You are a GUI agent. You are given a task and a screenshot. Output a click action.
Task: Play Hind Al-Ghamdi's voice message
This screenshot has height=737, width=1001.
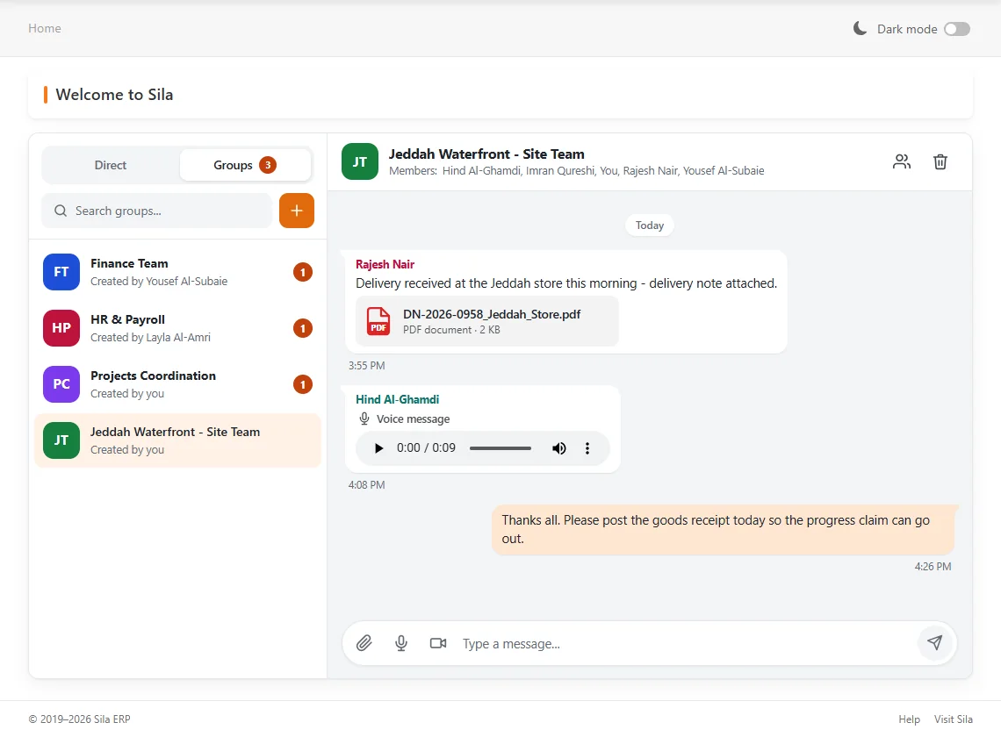[x=378, y=448]
